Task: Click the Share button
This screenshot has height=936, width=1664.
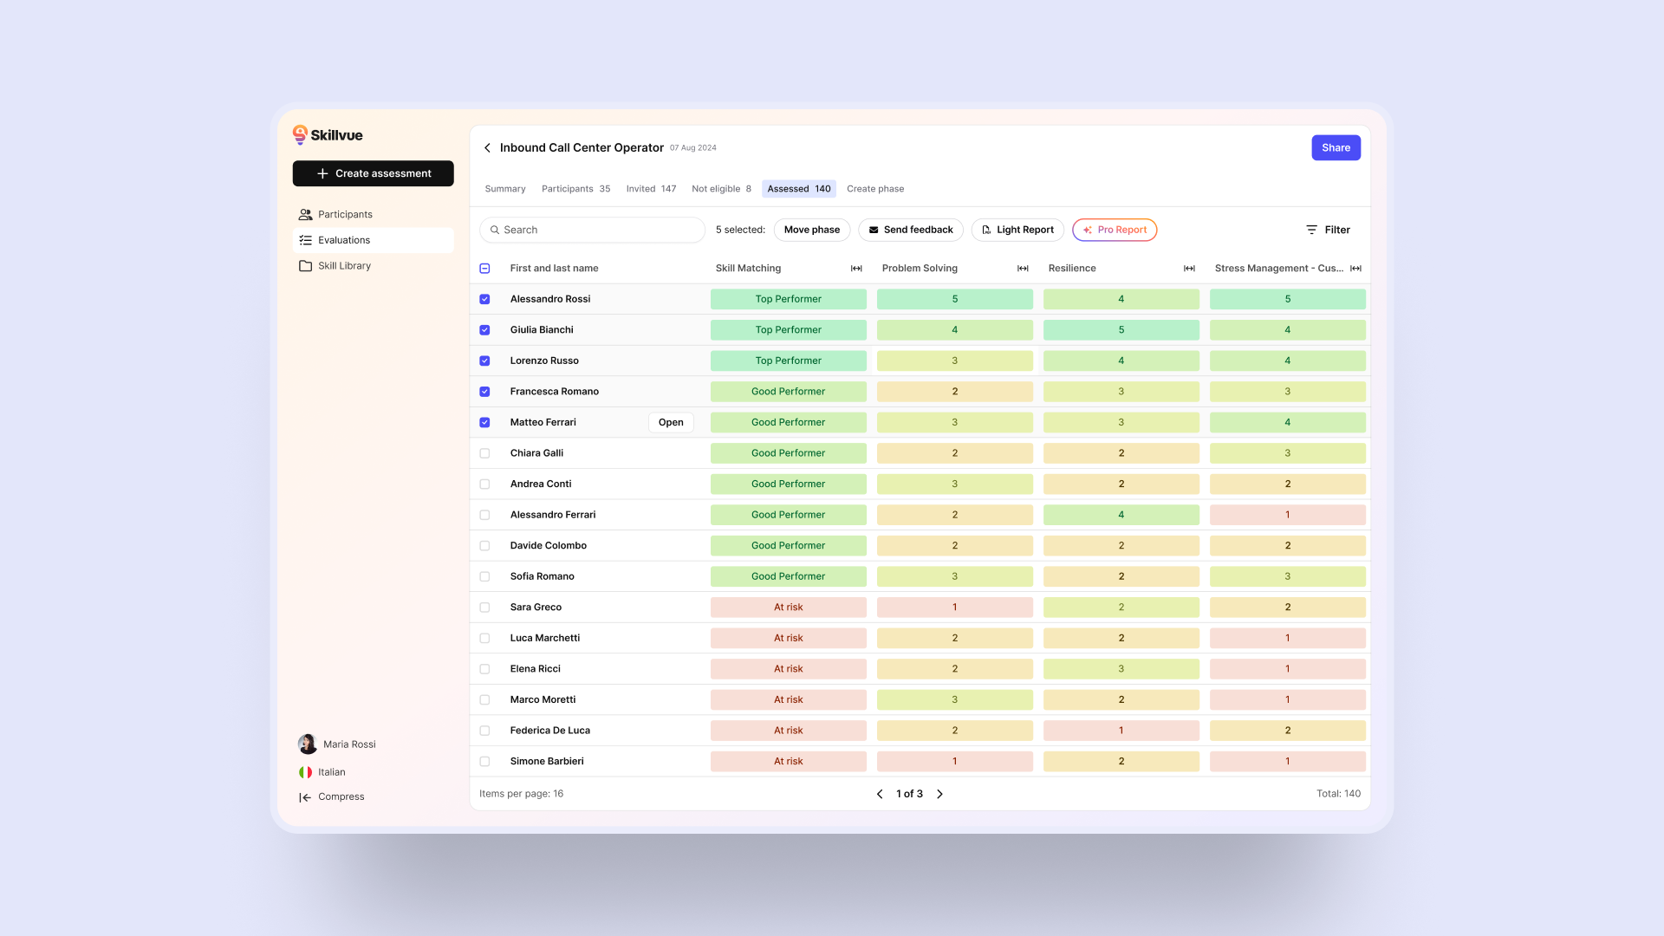Action: pos(1335,148)
